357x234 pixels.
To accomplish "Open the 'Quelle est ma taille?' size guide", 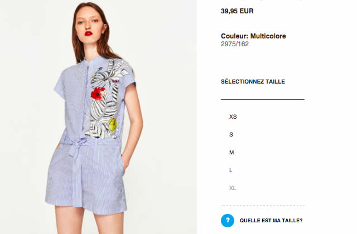I will 271,221.
